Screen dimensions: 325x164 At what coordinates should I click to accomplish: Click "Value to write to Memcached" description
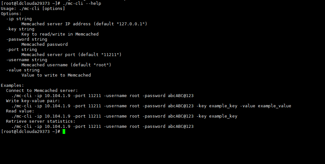point(56,75)
